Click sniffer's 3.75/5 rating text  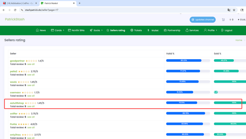(x=35, y=114)
